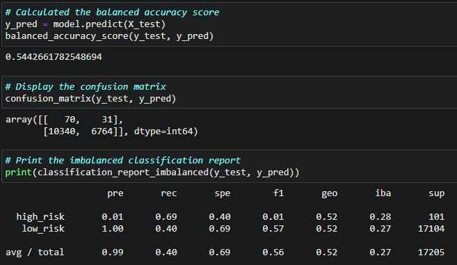Click the 'geo' column header
457x265 pixels.
coord(329,193)
